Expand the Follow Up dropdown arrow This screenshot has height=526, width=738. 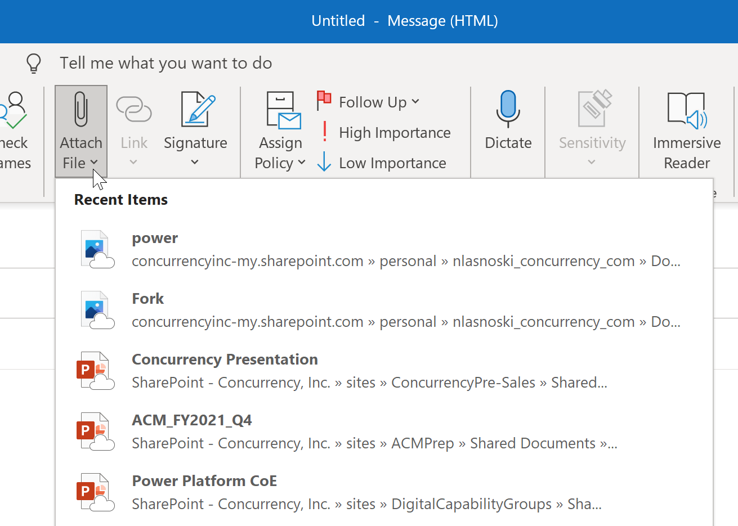tap(415, 102)
